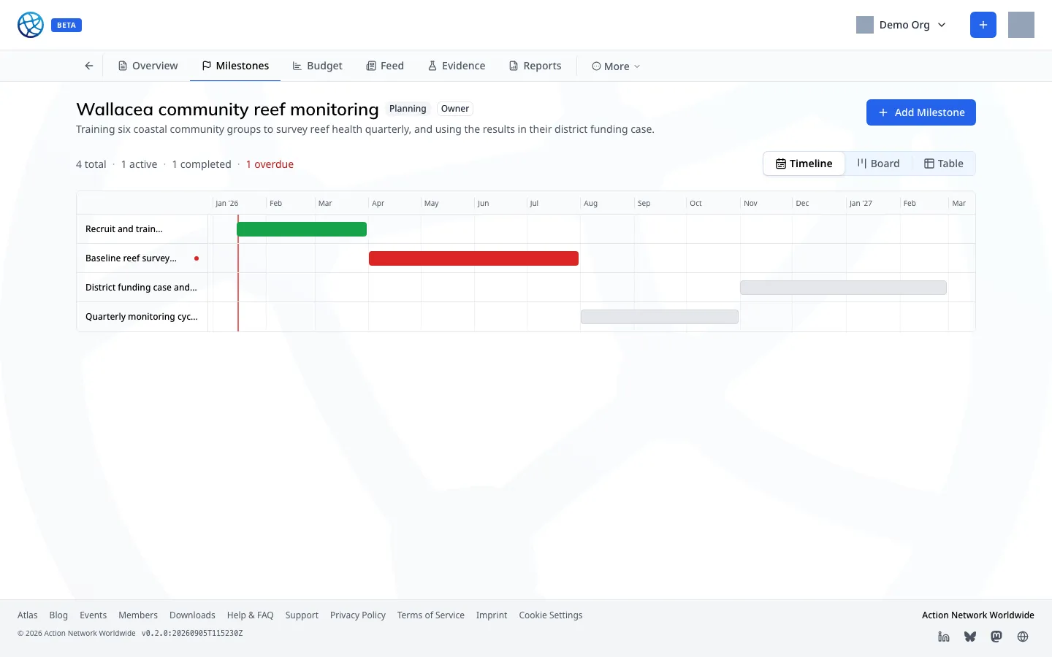Switch to Timeline view
Viewport: 1052px width, 657px height.
coord(804,164)
